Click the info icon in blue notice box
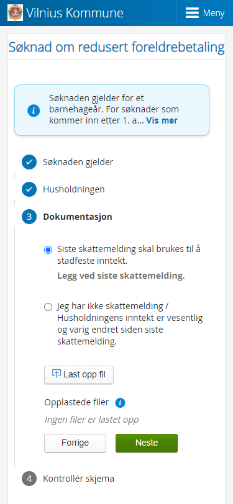This screenshot has width=233, height=504. tap(34, 110)
